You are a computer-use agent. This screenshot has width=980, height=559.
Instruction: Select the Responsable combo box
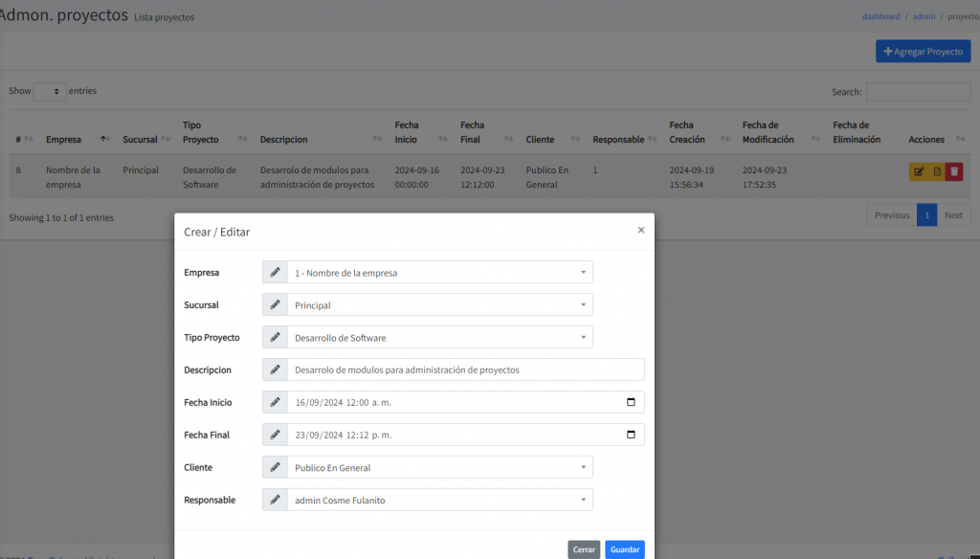point(439,500)
